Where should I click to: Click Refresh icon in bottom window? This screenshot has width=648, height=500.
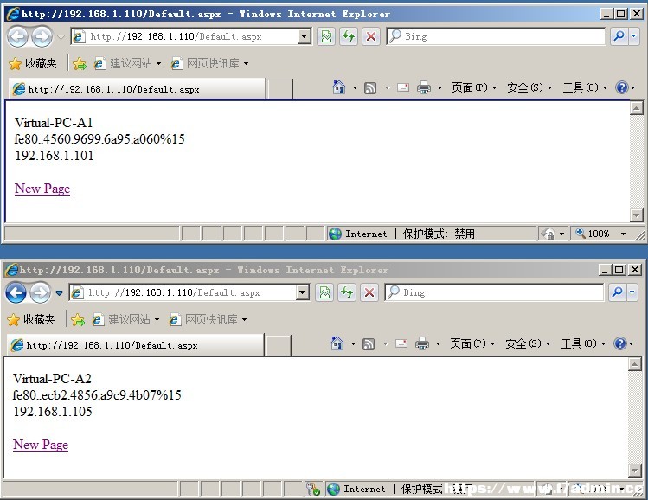[347, 293]
